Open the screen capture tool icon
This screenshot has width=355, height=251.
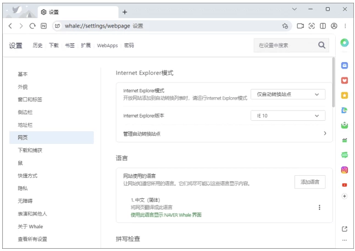(312, 26)
